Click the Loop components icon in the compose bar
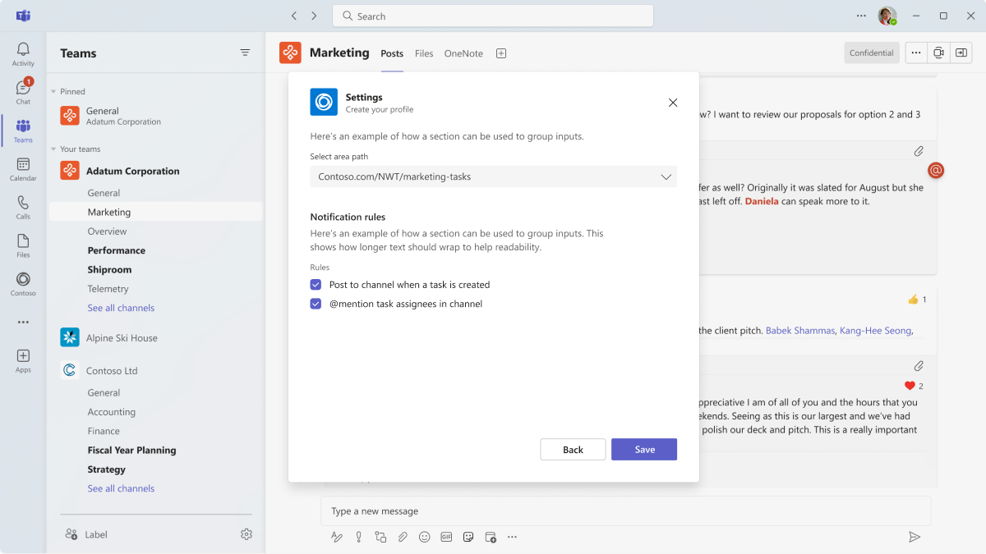The height and width of the screenshot is (554, 986). pyautogui.click(x=380, y=537)
